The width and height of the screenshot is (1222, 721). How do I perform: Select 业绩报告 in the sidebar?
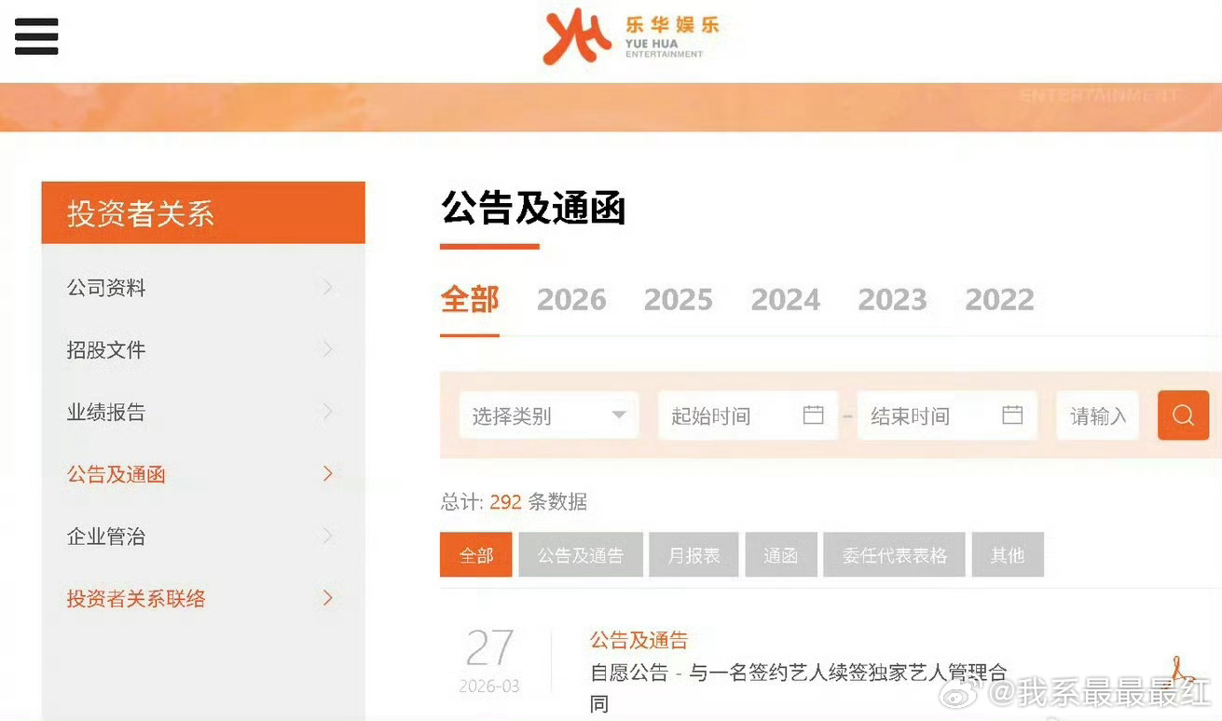tap(105, 412)
